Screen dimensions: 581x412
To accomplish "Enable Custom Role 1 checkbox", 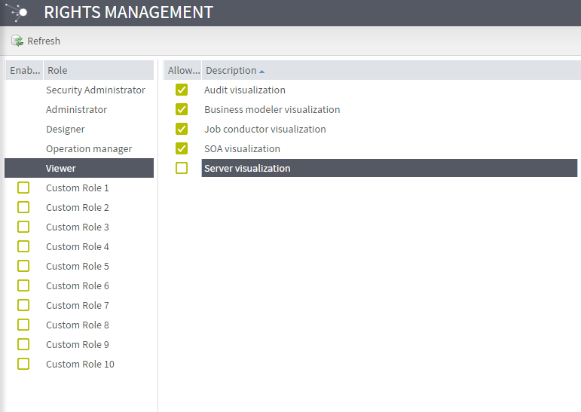I will (23, 188).
